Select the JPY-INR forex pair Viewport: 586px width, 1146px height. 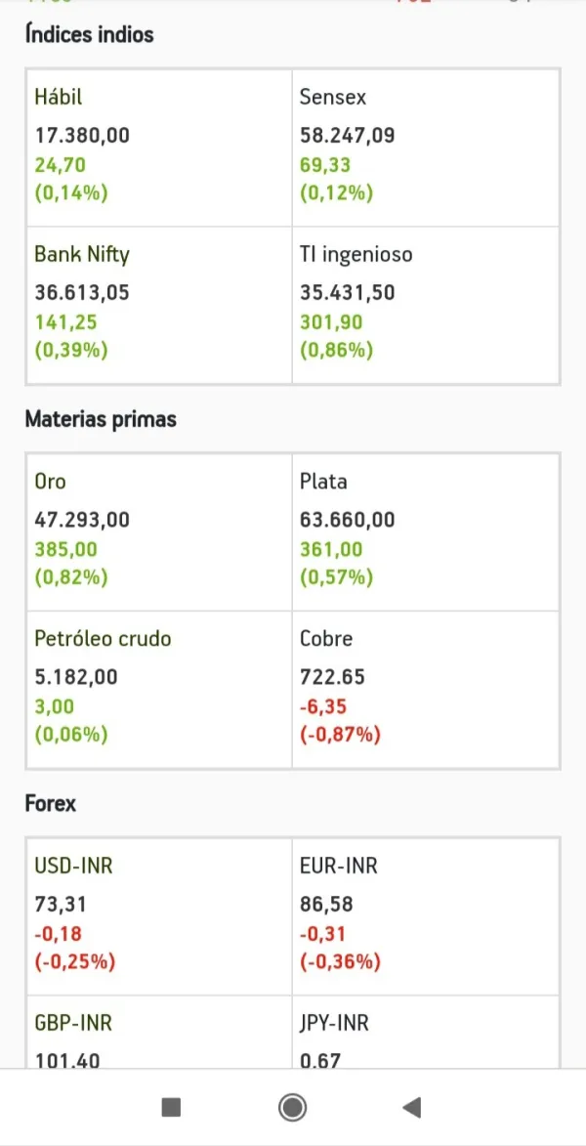(426, 1036)
